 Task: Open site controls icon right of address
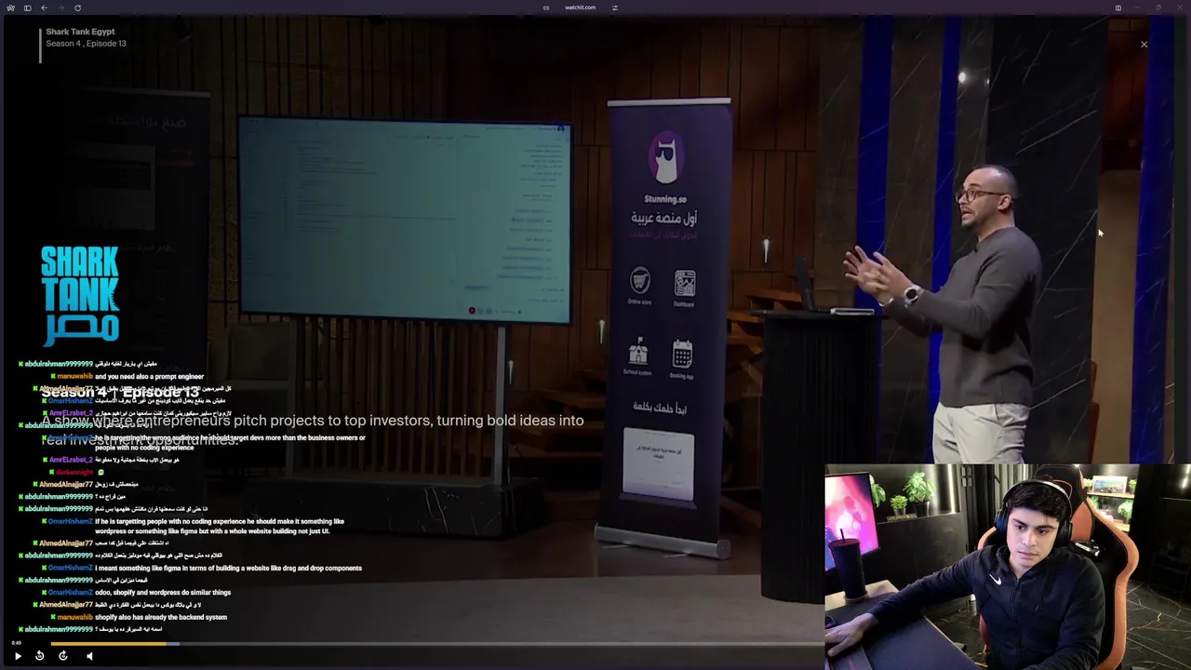(615, 7)
